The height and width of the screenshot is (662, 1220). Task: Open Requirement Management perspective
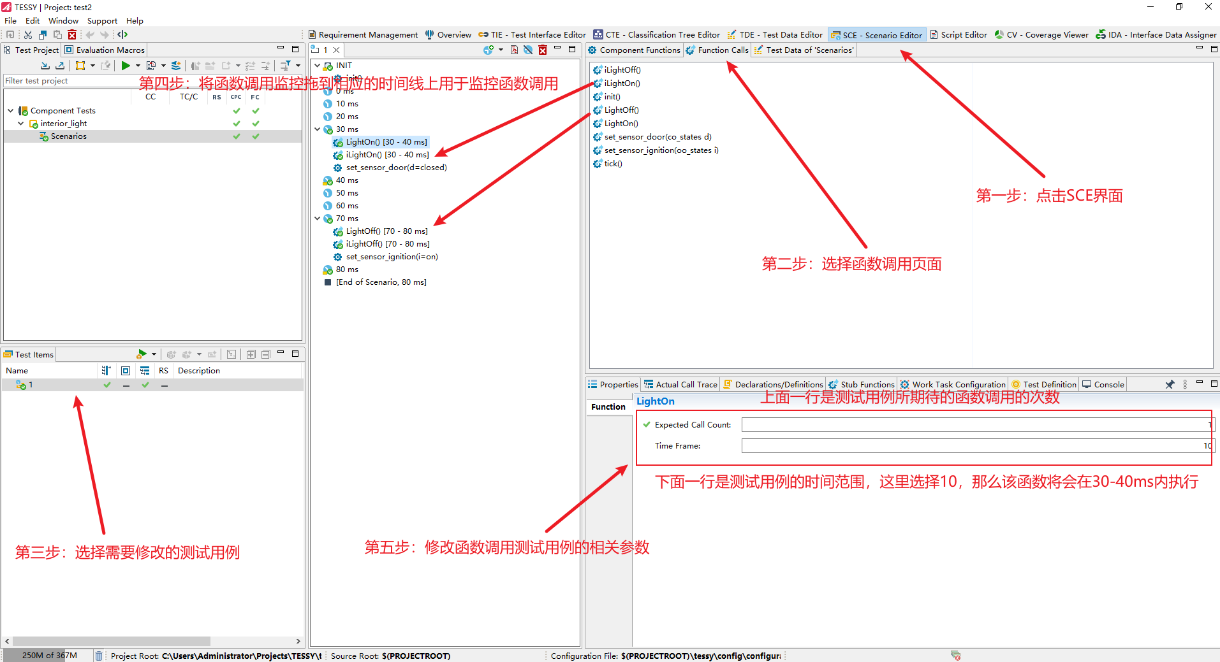(363, 34)
